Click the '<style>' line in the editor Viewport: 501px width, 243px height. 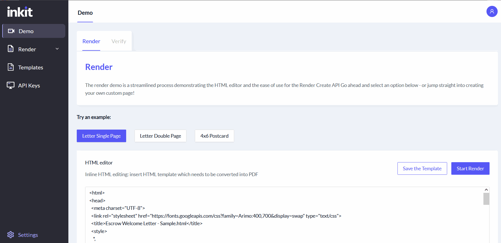99,231
